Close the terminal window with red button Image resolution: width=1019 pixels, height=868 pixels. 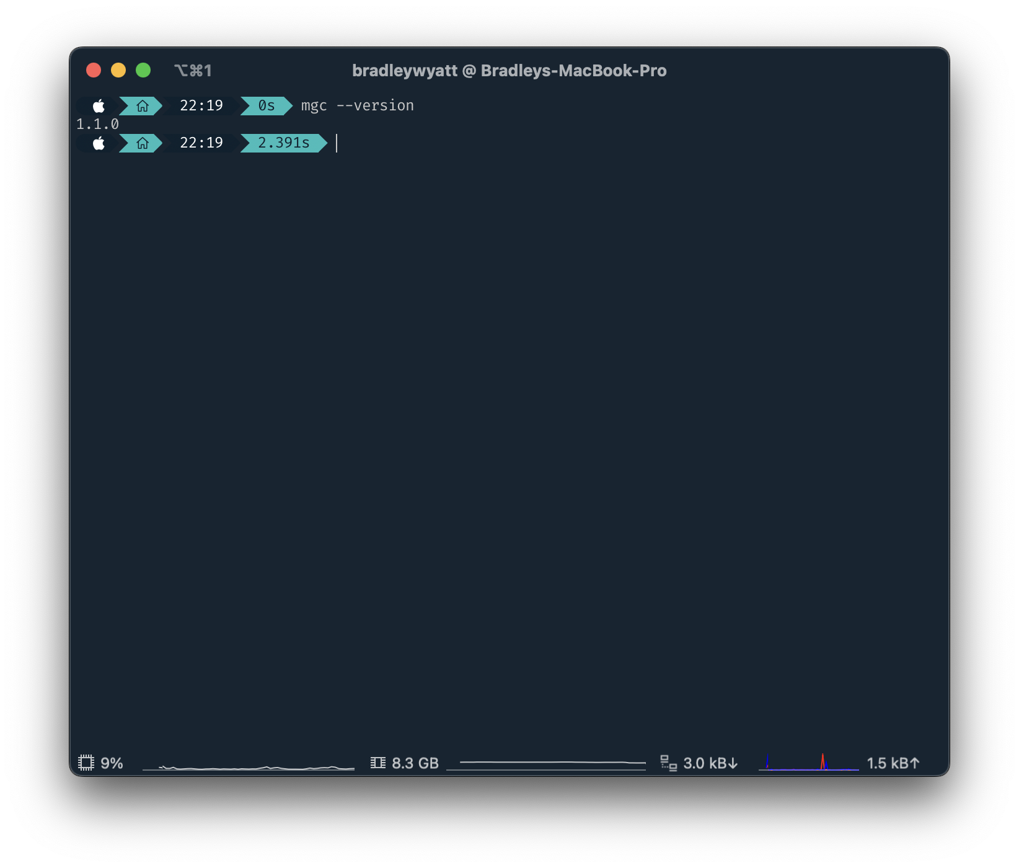coord(94,70)
